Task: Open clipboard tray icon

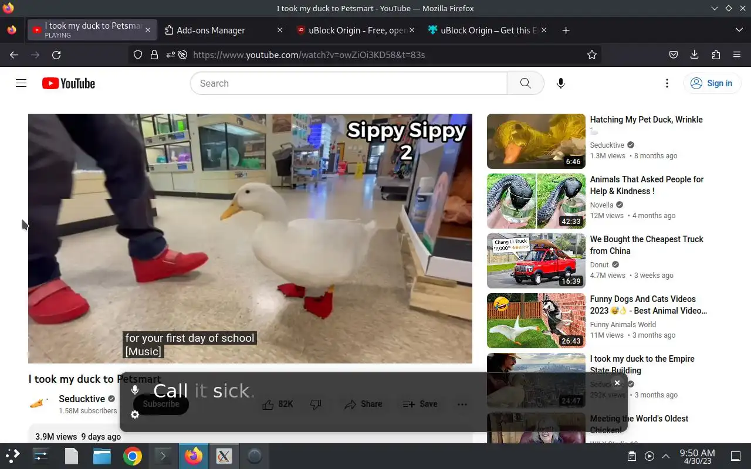Action: point(632,456)
